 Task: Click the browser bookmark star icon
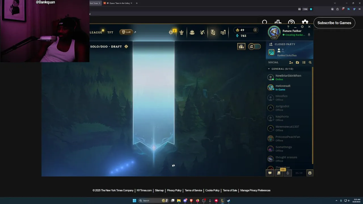pyautogui.click(x=311, y=9)
